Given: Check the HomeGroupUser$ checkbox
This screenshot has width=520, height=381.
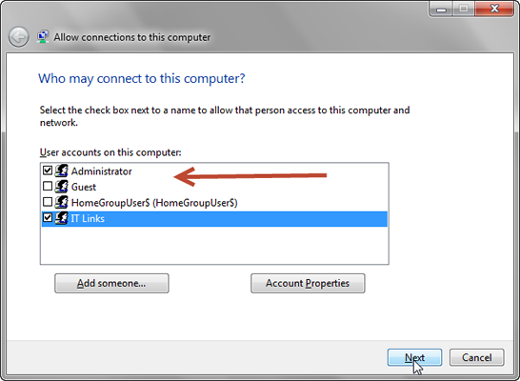Looking at the screenshot, I should (x=48, y=202).
